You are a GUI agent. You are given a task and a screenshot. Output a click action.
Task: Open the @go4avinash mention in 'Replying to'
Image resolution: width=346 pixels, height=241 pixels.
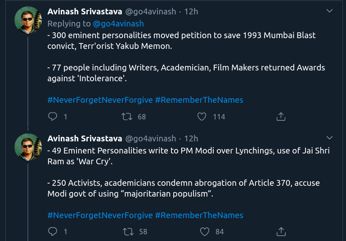pos(118,23)
